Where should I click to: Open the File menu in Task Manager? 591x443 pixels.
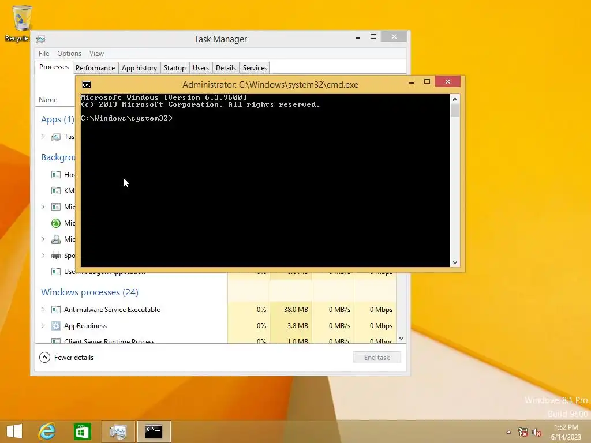(x=44, y=54)
